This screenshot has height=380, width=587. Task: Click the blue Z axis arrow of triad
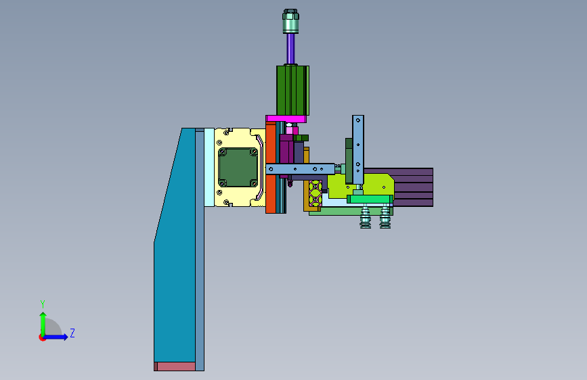coord(56,337)
